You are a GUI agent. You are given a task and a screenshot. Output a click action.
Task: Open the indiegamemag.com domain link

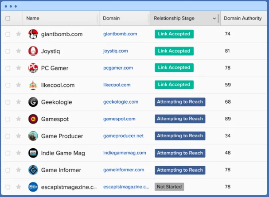(125, 153)
